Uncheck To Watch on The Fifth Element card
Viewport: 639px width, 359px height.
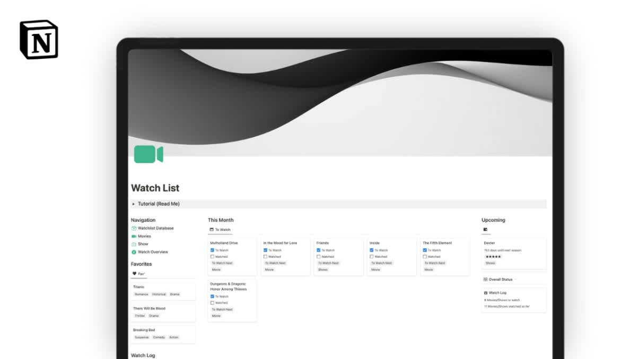click(x=425, y=250)
